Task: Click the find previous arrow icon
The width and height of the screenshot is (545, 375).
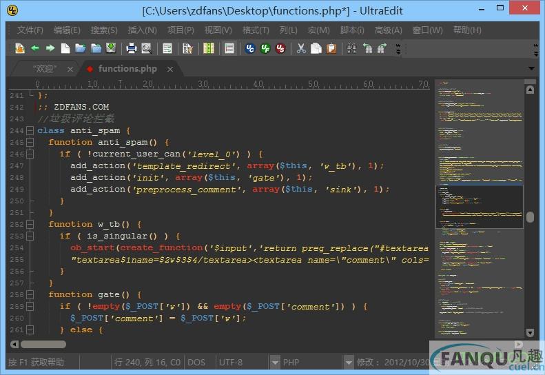Action: [x=367, y=48]
